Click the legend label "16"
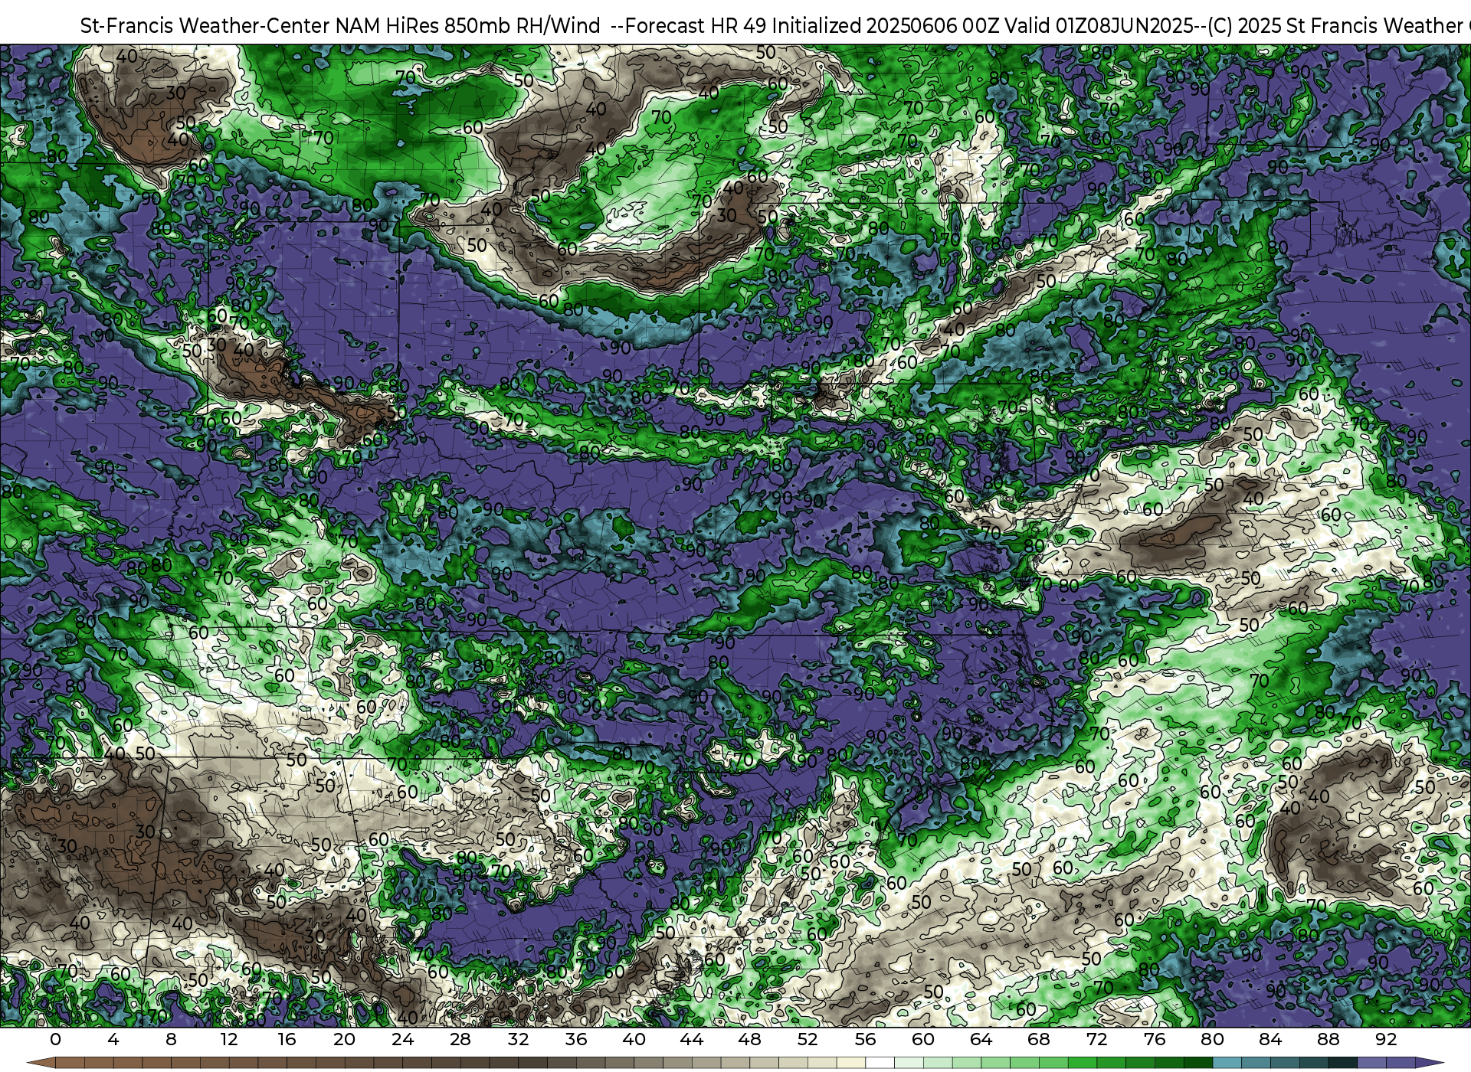1471x1072 pixels. 287,1039
